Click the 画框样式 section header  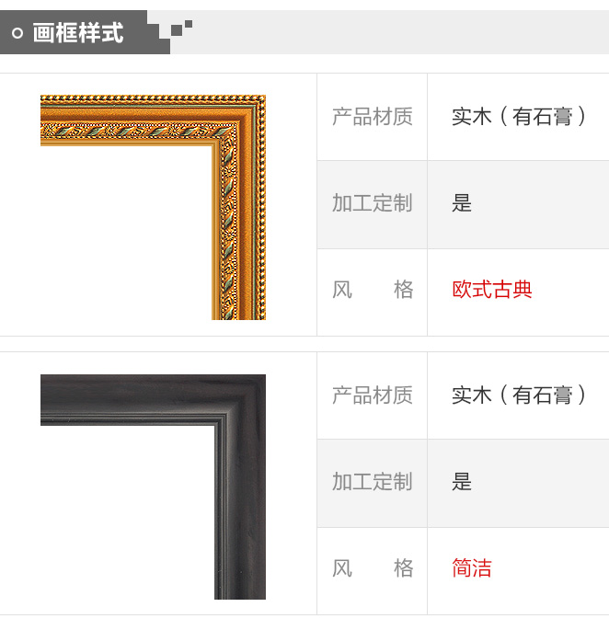[78, 33]
